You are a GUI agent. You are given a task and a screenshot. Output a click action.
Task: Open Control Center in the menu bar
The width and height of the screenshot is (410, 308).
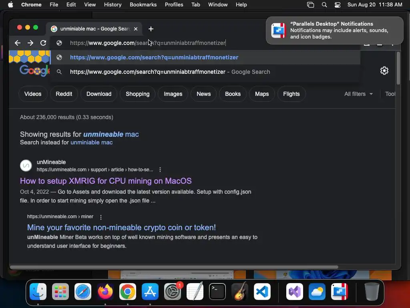coord(338,5)
